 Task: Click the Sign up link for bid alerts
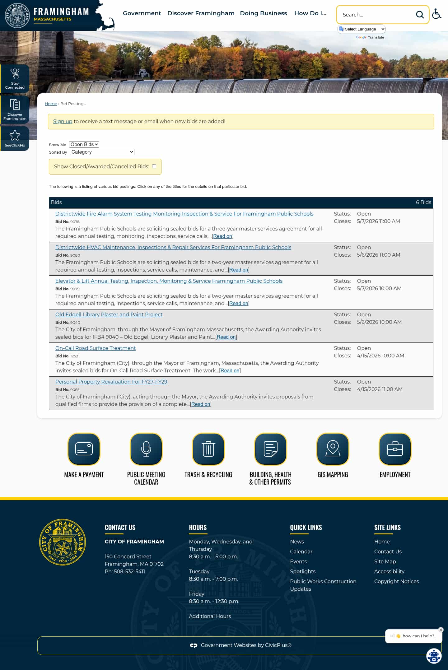63,121
